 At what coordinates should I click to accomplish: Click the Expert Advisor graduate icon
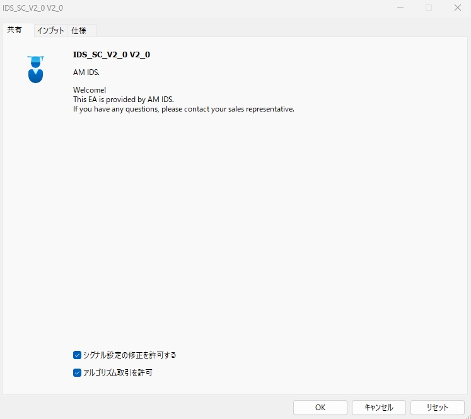pos(36,69)
